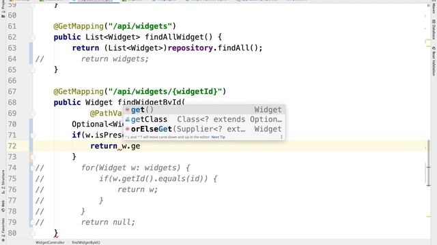
Task: Click 'for(Widget w: widgets)' comment line
Action: coord(135,168)
